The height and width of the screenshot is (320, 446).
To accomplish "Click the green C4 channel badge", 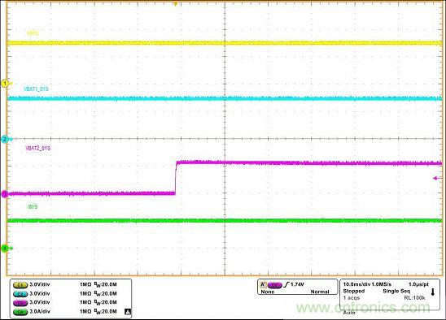I will tap(20, 312).
